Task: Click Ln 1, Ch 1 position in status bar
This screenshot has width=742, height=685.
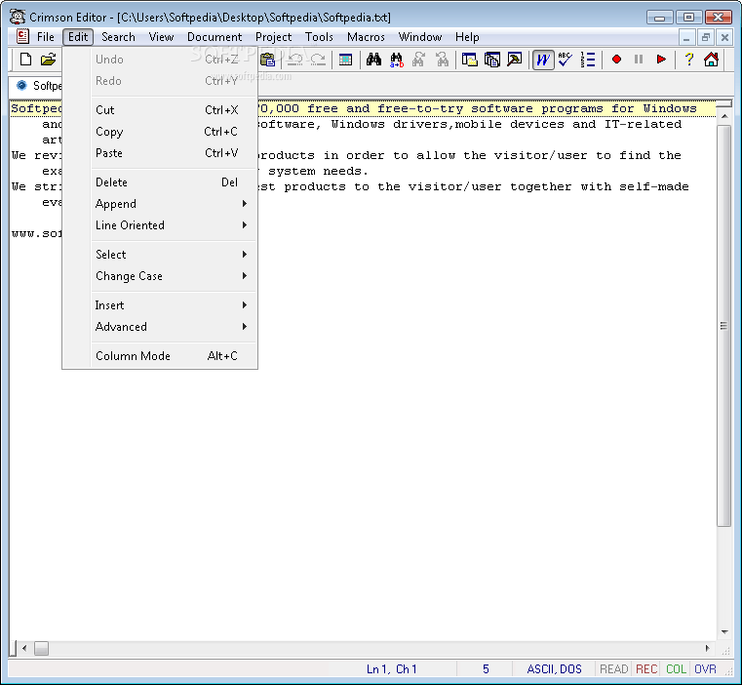Action: point(392,668)
